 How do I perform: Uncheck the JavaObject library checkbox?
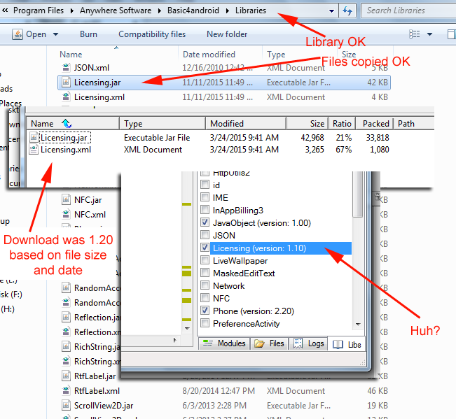tap(205, 222)
